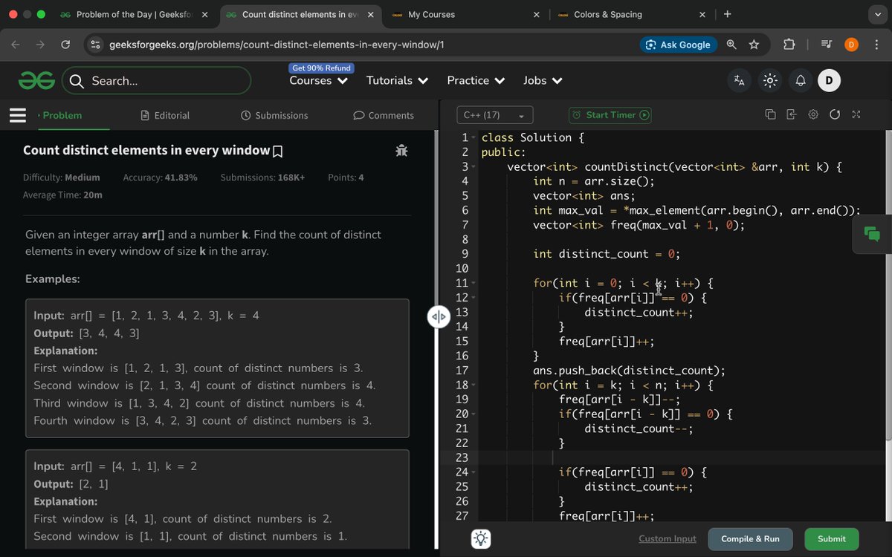
Task: Click the lightbulb hint icon
Action: 481,539
